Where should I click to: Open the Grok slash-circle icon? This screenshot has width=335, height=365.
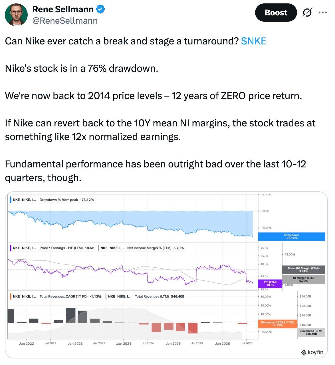307,13
